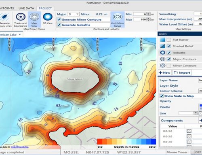
Task: Enable Flat Raster layer checkbox
Action: pos(169,40)
